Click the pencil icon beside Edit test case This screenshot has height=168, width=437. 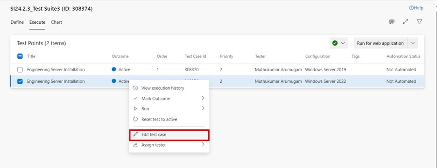(135, 134)
